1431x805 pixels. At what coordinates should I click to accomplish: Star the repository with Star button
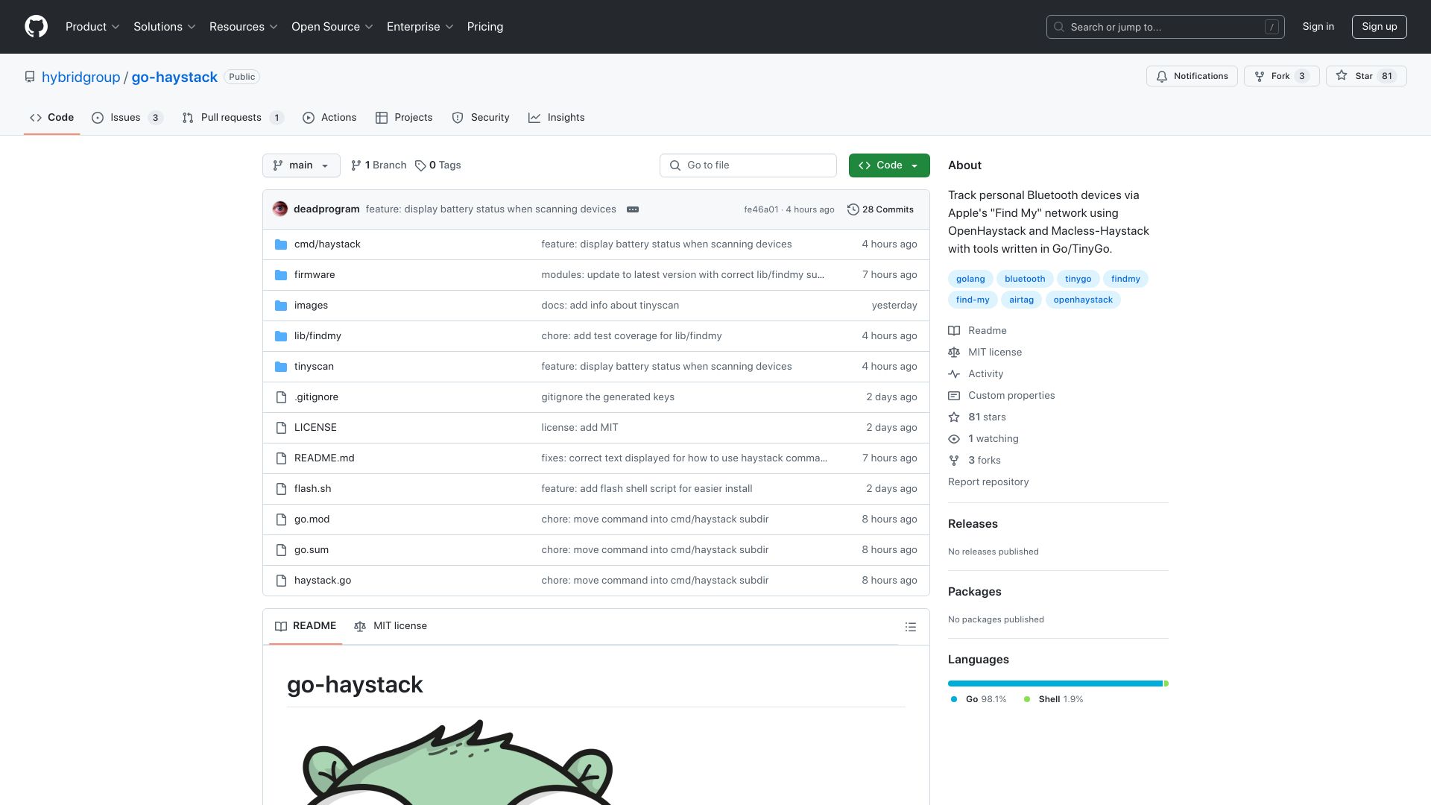[1365, 76]
